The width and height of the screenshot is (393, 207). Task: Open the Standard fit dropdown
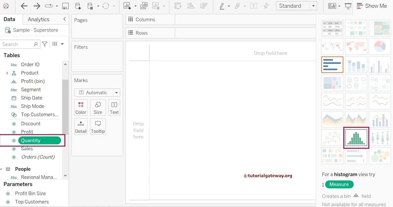pyautogui.click(x=297, y=6)
